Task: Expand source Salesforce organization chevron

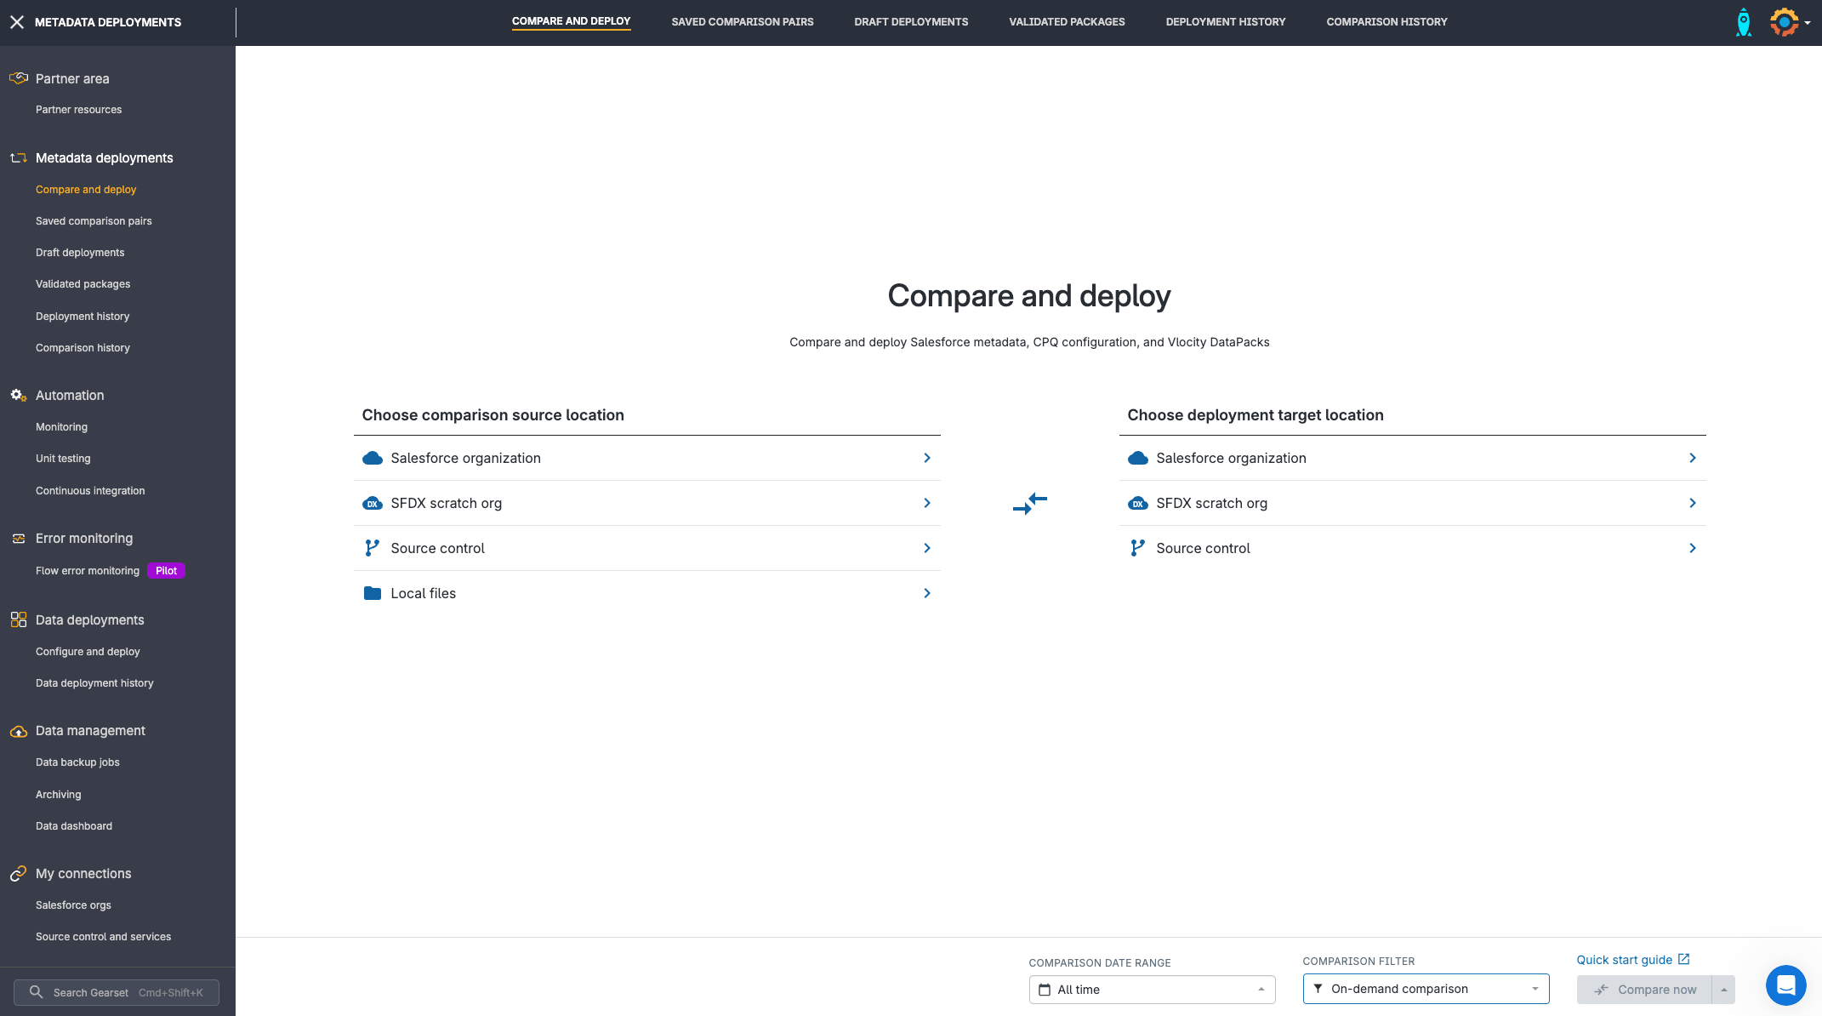Action: [x=927, y=458]
